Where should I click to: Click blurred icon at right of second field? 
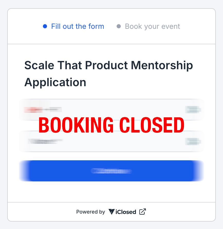click(x=193, y=141)
